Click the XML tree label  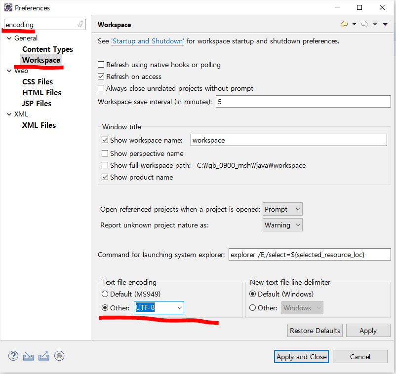pos(21,114)
